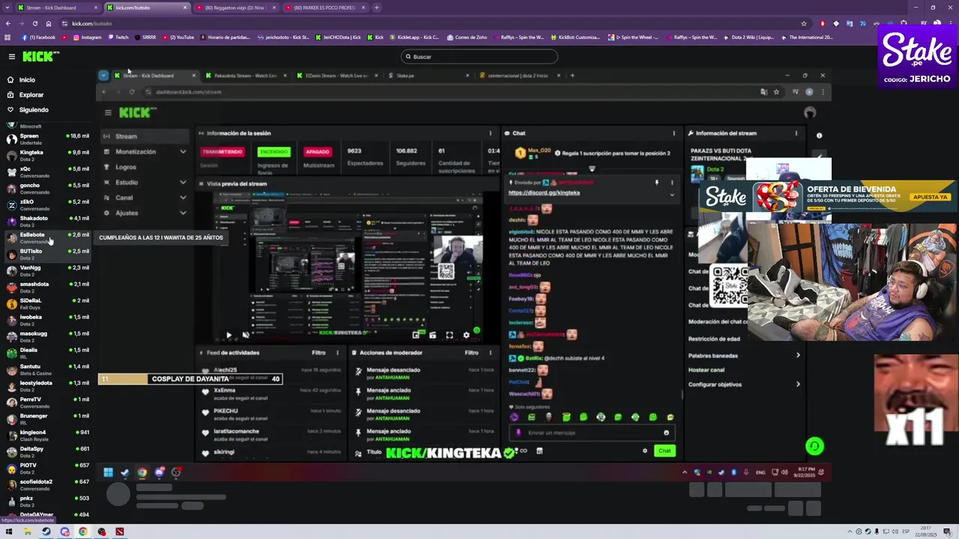Screen dimensions: 959x539
Task: Switch to PARKER ES POCO PROFESIONAL tab
Action: click(x=324, y=7)
